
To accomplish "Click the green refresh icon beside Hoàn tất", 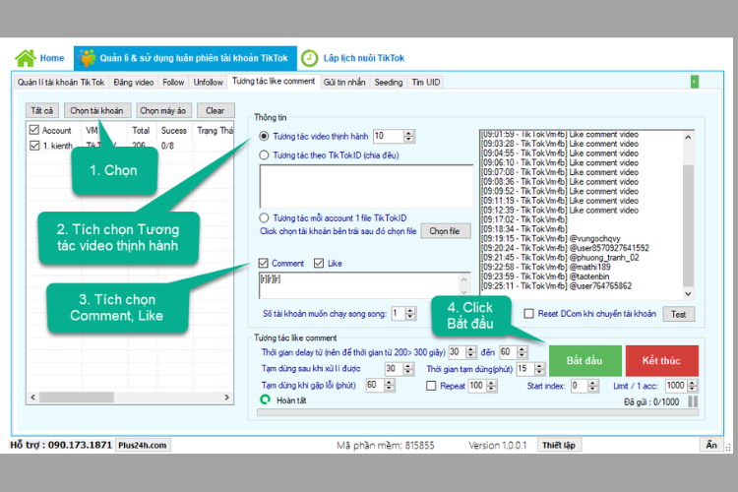I will pos(265,400).
